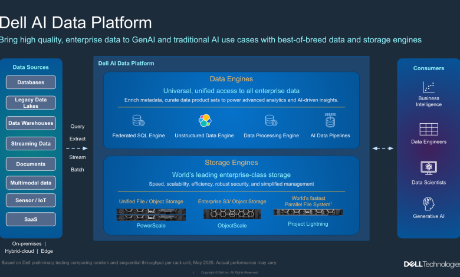Click the Data Sources heading

pos(31,67)
